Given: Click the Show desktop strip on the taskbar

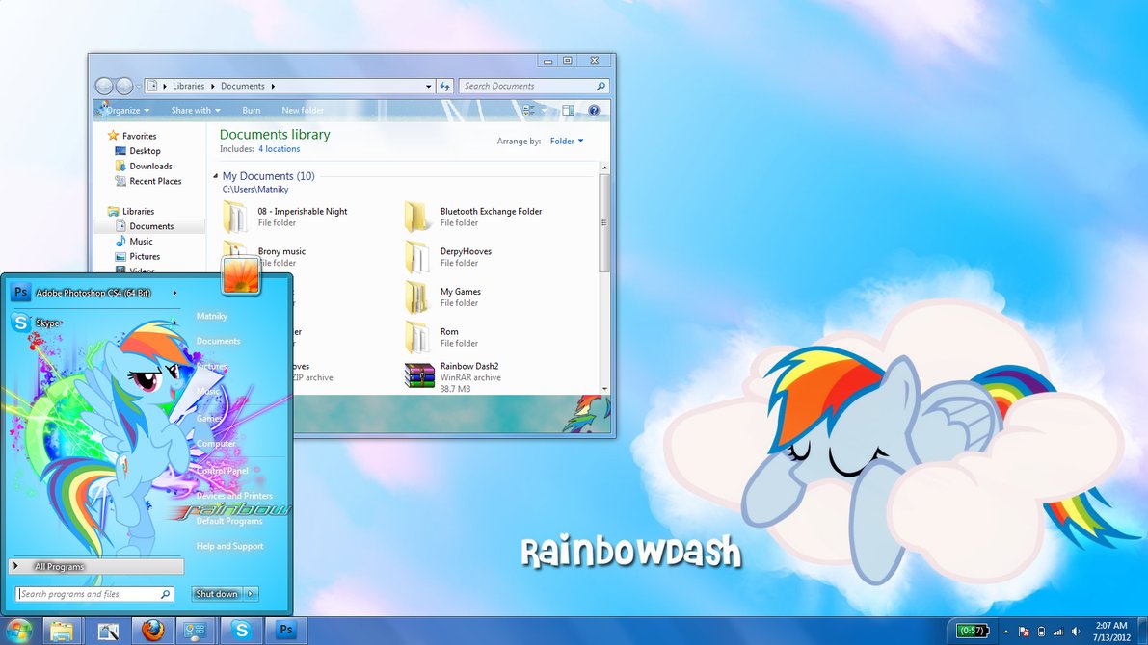Looking at the screenshot, I should point(1142,631).
